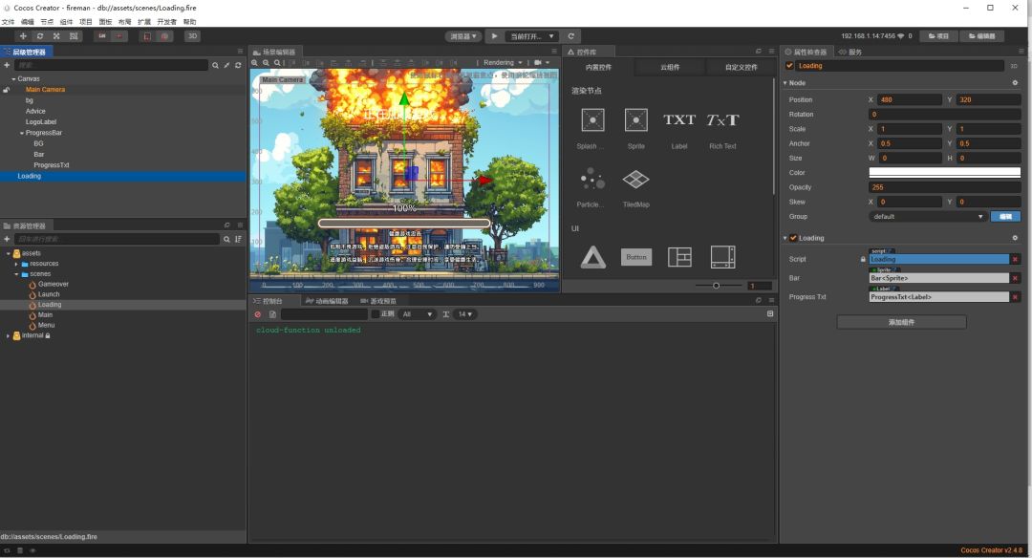Add a node with hierarchy plus icon
This screenshot has width=1032, height=558.
[x=7, y=65]
